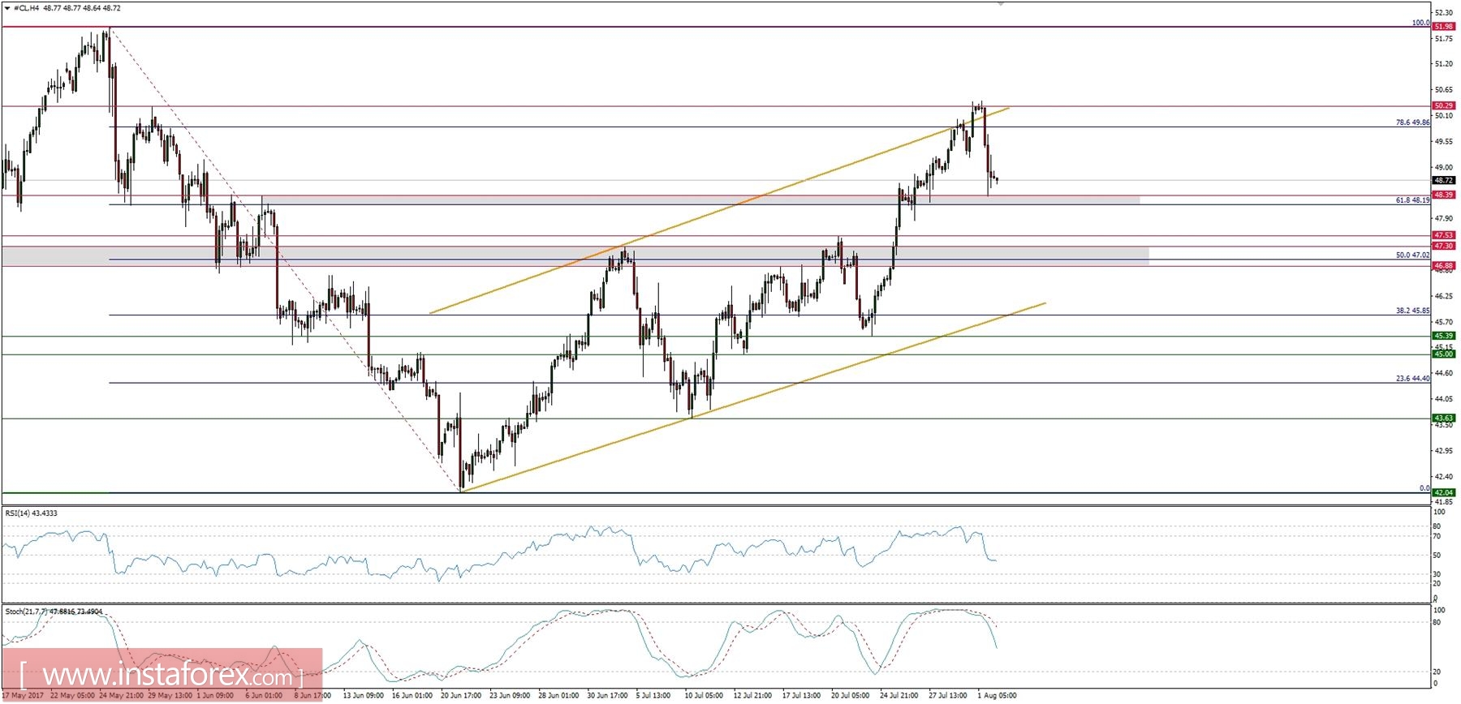Click the '28 Jun 01:00' time label
Viewport: 1461px width, 704px height.
(x=558, y=695)
